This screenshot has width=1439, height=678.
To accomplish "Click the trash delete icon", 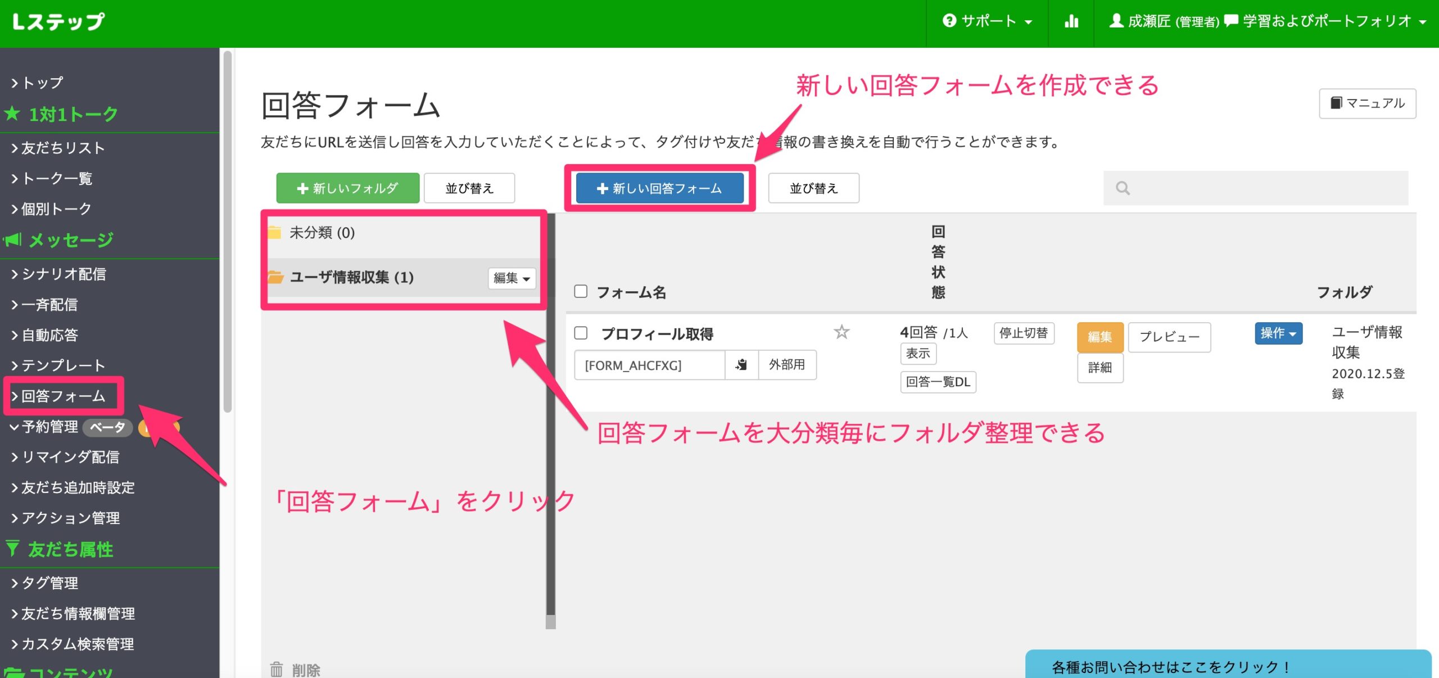I will coord(276,669).
